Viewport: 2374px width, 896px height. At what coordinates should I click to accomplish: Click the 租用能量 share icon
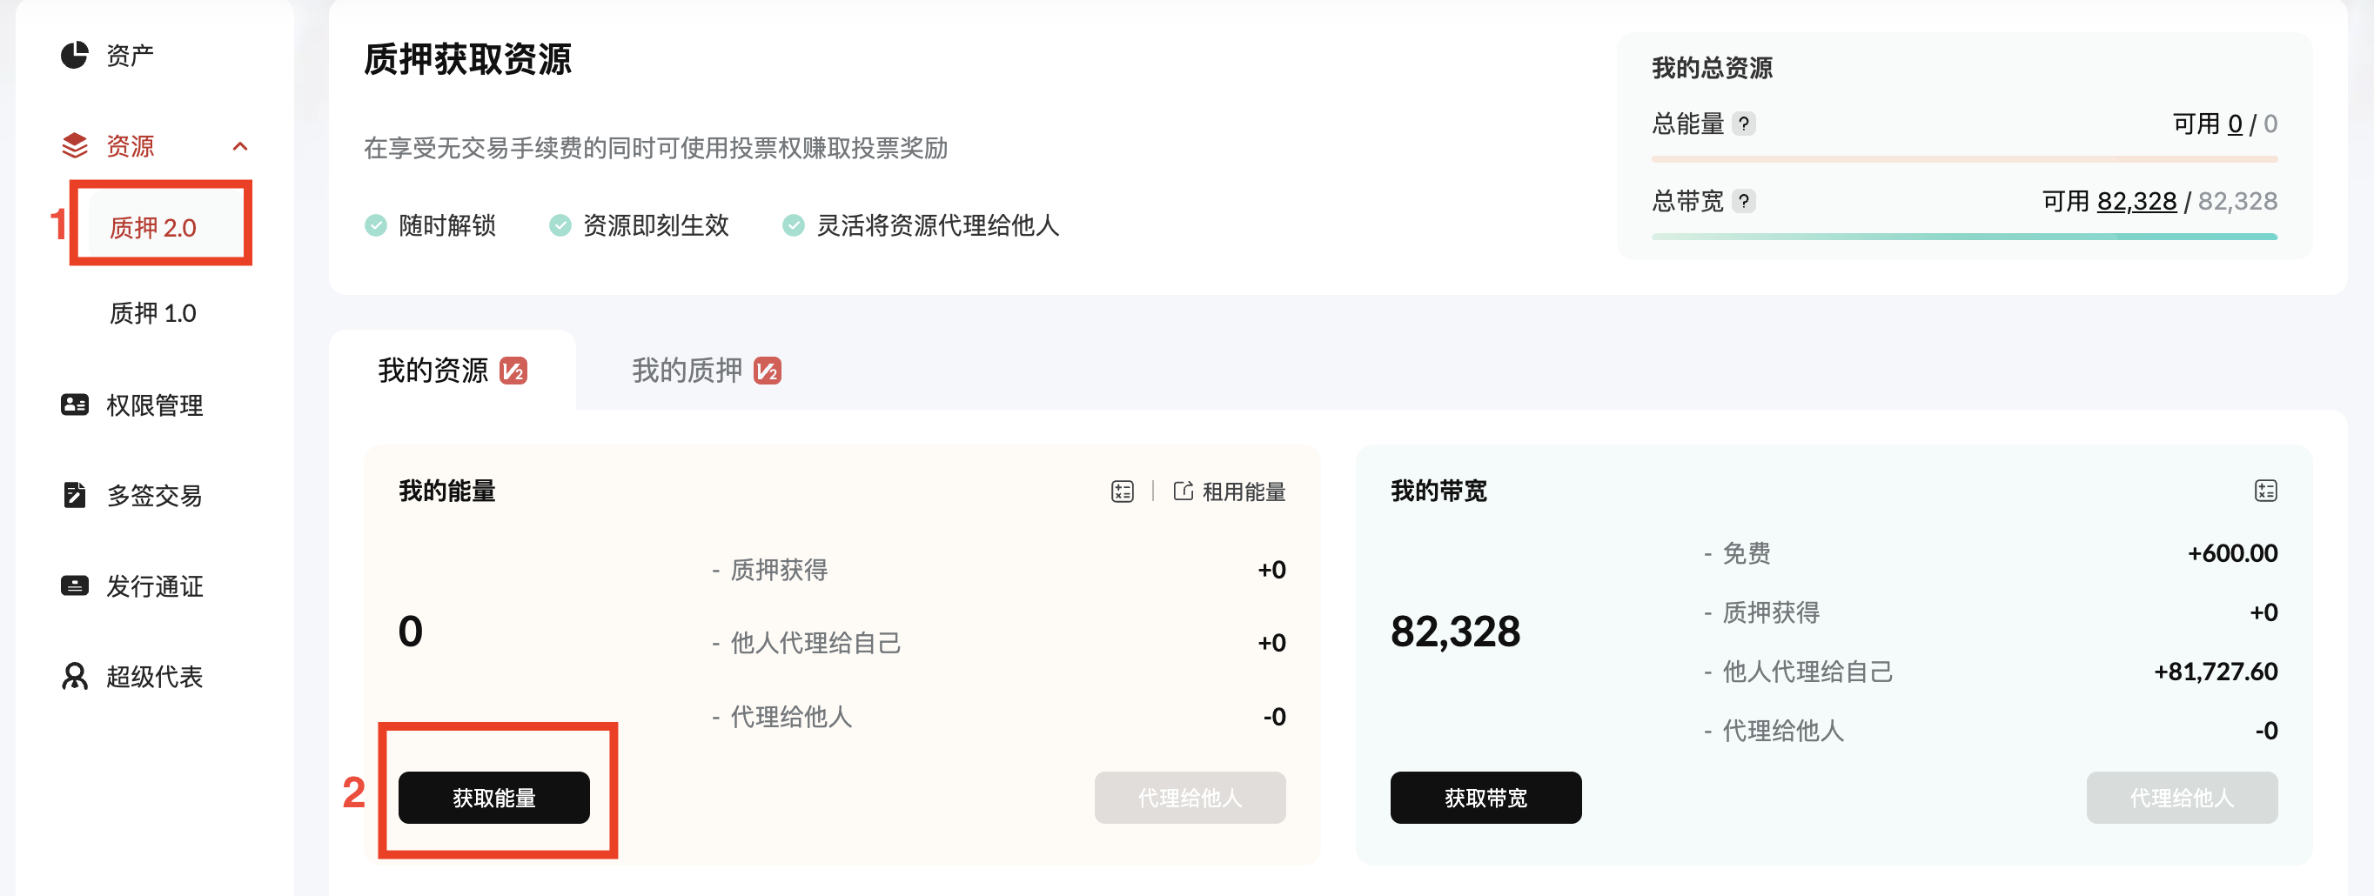[1184, 491]
